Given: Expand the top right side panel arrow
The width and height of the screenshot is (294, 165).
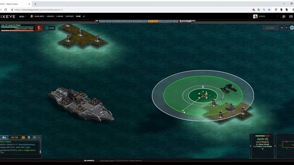Looking at the screenshot, I should pyautogui.click(x=287, y=27).
